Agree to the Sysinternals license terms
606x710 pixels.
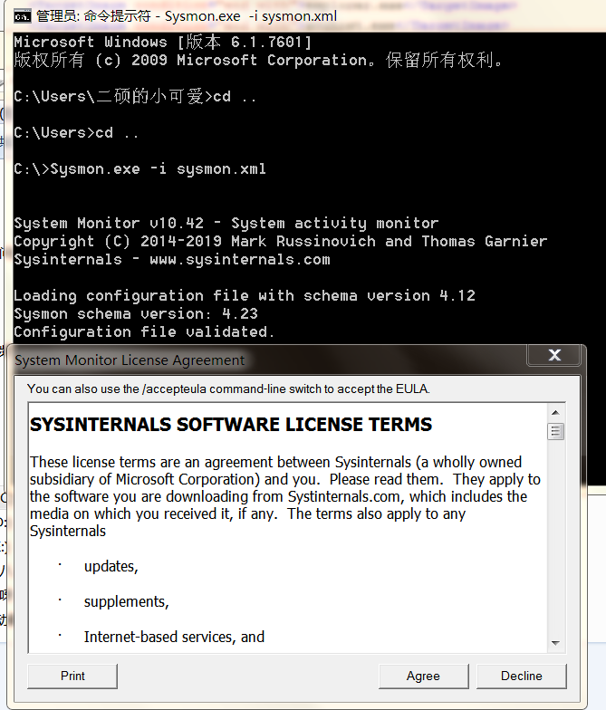(x=424, y=676)
